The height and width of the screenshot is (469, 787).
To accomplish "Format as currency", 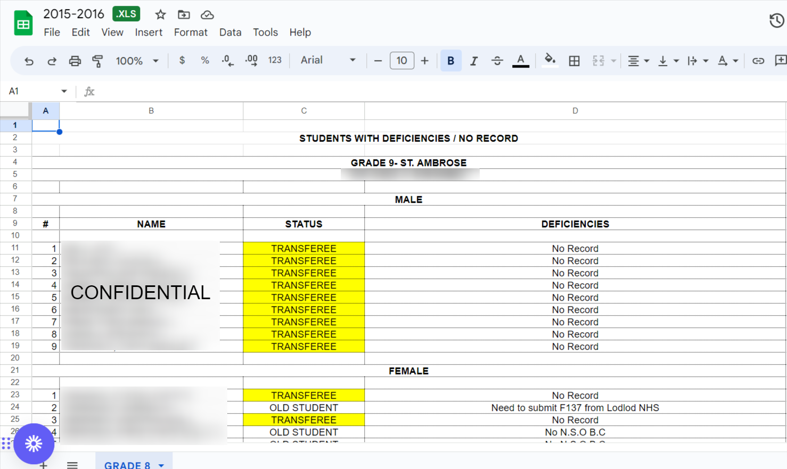I will [182, 61].
